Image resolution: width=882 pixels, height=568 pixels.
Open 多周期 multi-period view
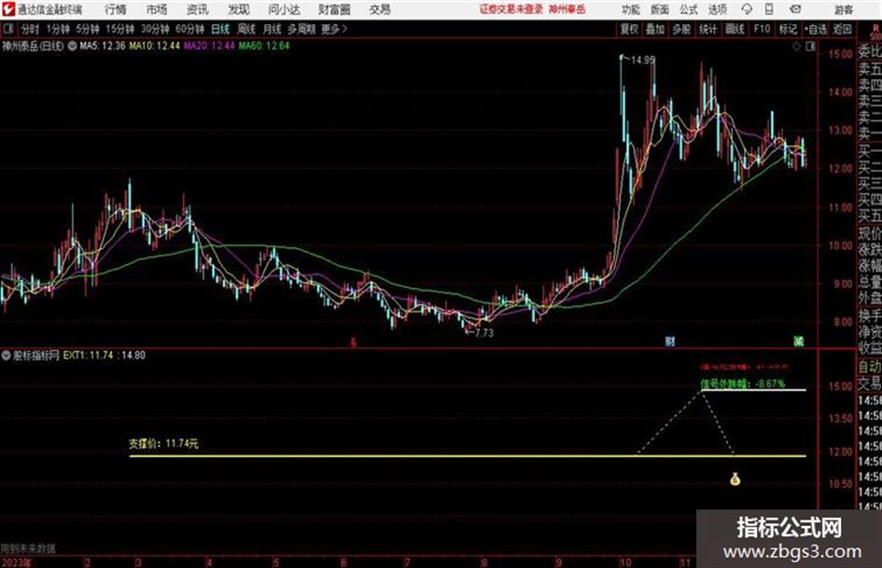point(301,29)
